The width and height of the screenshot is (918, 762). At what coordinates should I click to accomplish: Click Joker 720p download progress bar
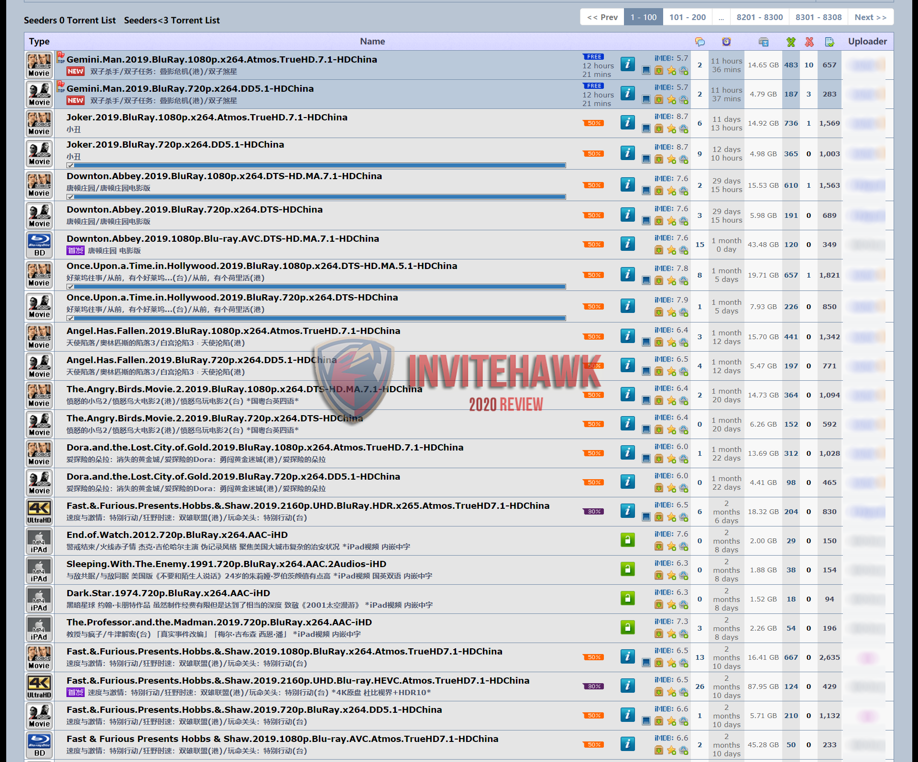[316, 165]
